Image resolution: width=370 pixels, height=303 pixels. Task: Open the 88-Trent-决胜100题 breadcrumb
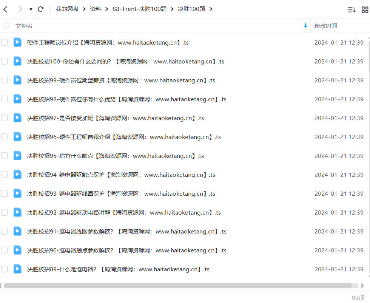point(139,9)
